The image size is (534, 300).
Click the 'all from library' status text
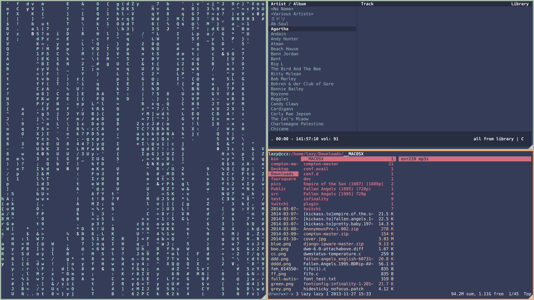pos(493,139)
